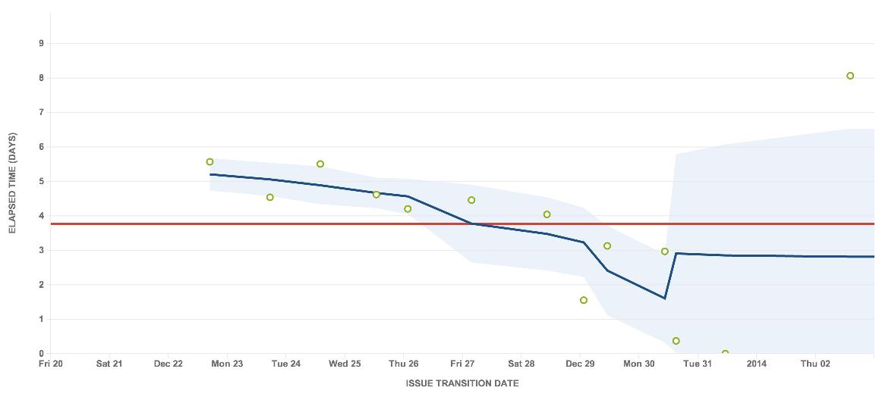
Task: Click the 'ELAPSED TIME (DAYS)' axis title
Action: [x=13, y=183]
